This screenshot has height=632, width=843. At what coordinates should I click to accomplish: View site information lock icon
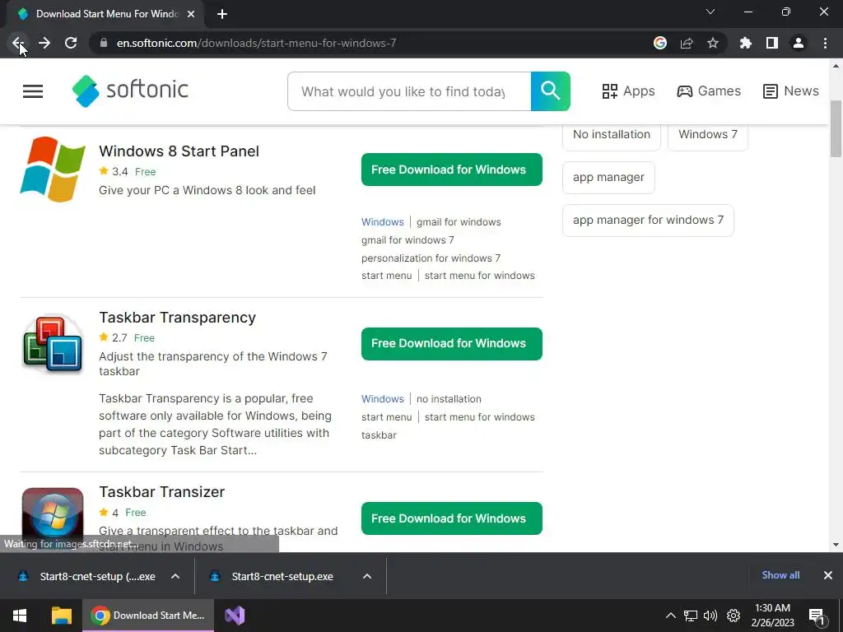click(104, 43)
